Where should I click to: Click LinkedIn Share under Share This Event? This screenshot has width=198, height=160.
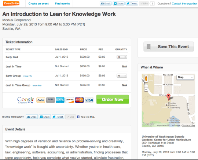point(45,117)
